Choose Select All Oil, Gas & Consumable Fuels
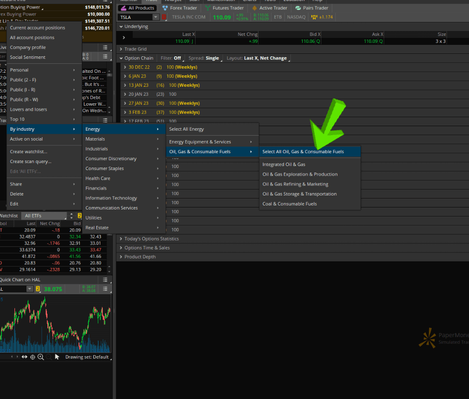 (x=310, y=152)
